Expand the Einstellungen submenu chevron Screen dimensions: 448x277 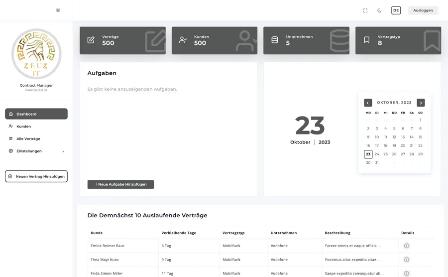pos(63,151)
